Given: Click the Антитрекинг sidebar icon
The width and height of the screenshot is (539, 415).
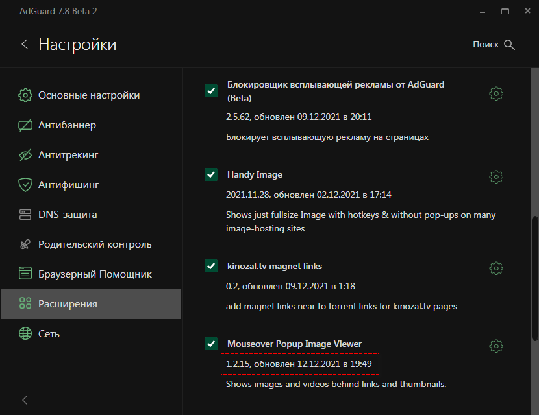Looking at the screenshot, I should [25, 154].
